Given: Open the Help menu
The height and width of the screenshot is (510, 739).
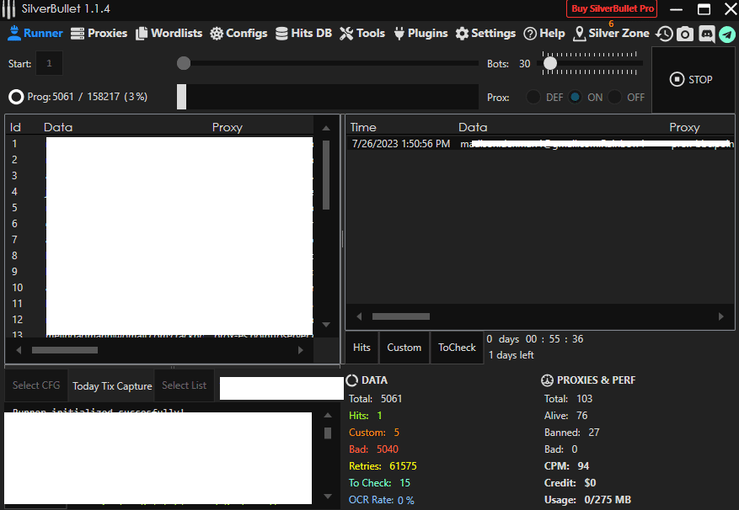Looking at the screenshot, I should [x=544, y=34].
